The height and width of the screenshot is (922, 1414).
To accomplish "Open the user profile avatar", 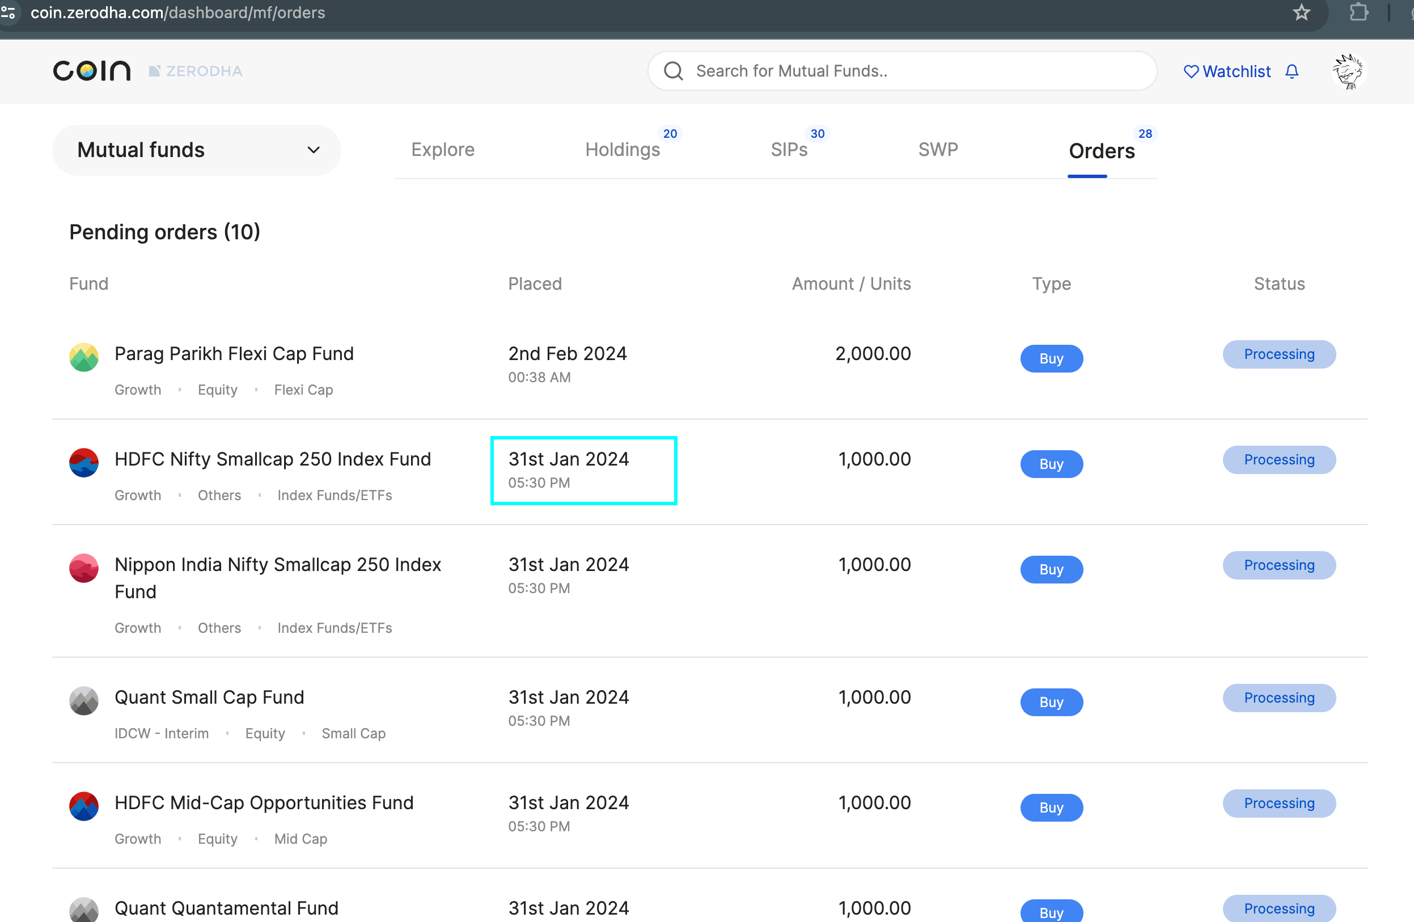I will pyautogui.click(x=1348, y=71).
